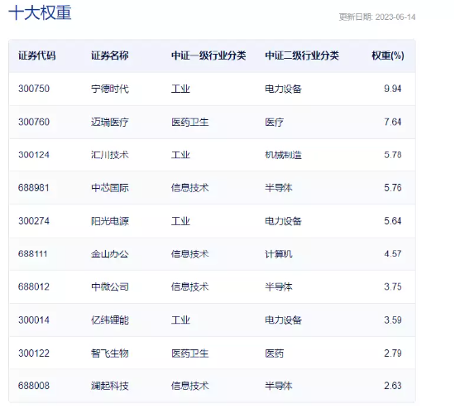
Task: Click the 中证二级行业分类 column header
Action: pyautogui.click(x=302, y=55)
